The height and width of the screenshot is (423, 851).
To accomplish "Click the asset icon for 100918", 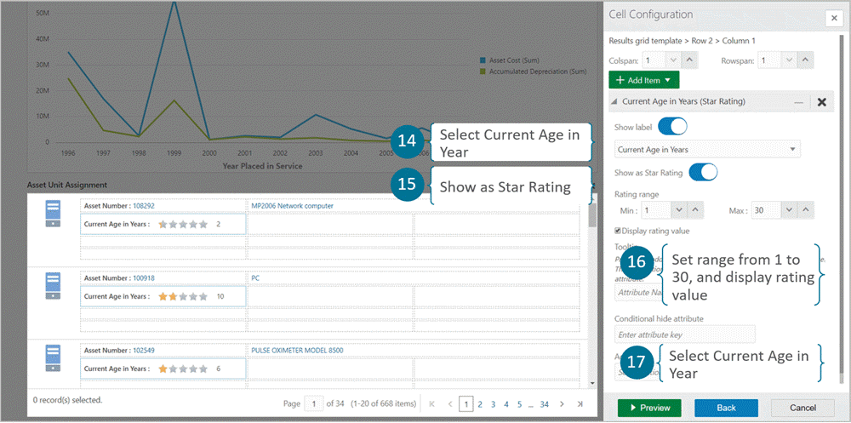I will tap(53, 286).
